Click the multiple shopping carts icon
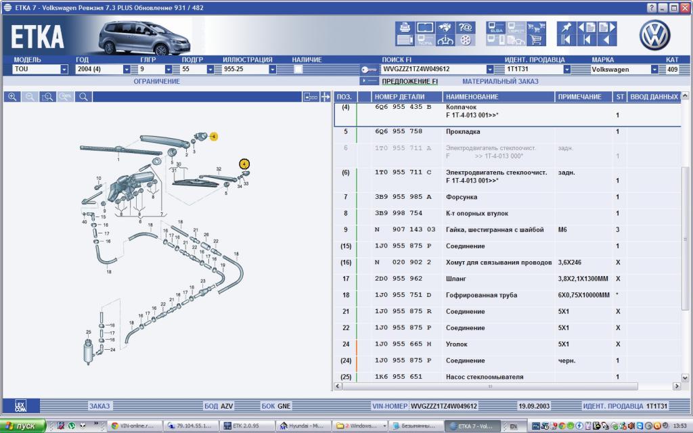Image resolution: width=693 pixels, height=433 pixels. click(536, 27)
